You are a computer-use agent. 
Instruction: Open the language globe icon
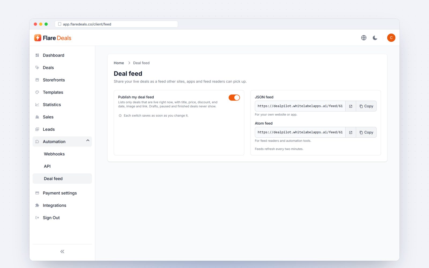coord(364,38)
